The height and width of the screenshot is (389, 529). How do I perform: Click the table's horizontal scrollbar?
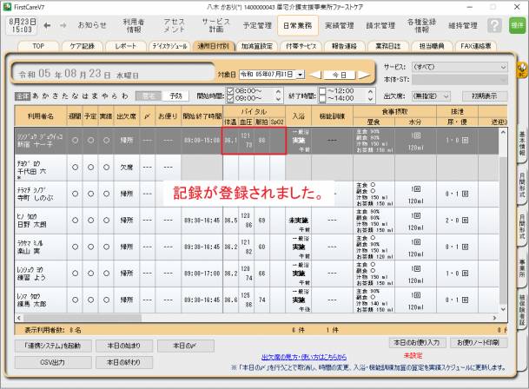[x=261, y=319]
